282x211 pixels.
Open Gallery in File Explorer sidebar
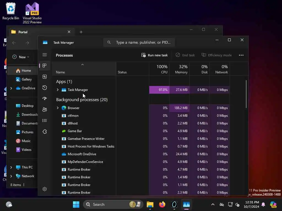coord(23,79)
